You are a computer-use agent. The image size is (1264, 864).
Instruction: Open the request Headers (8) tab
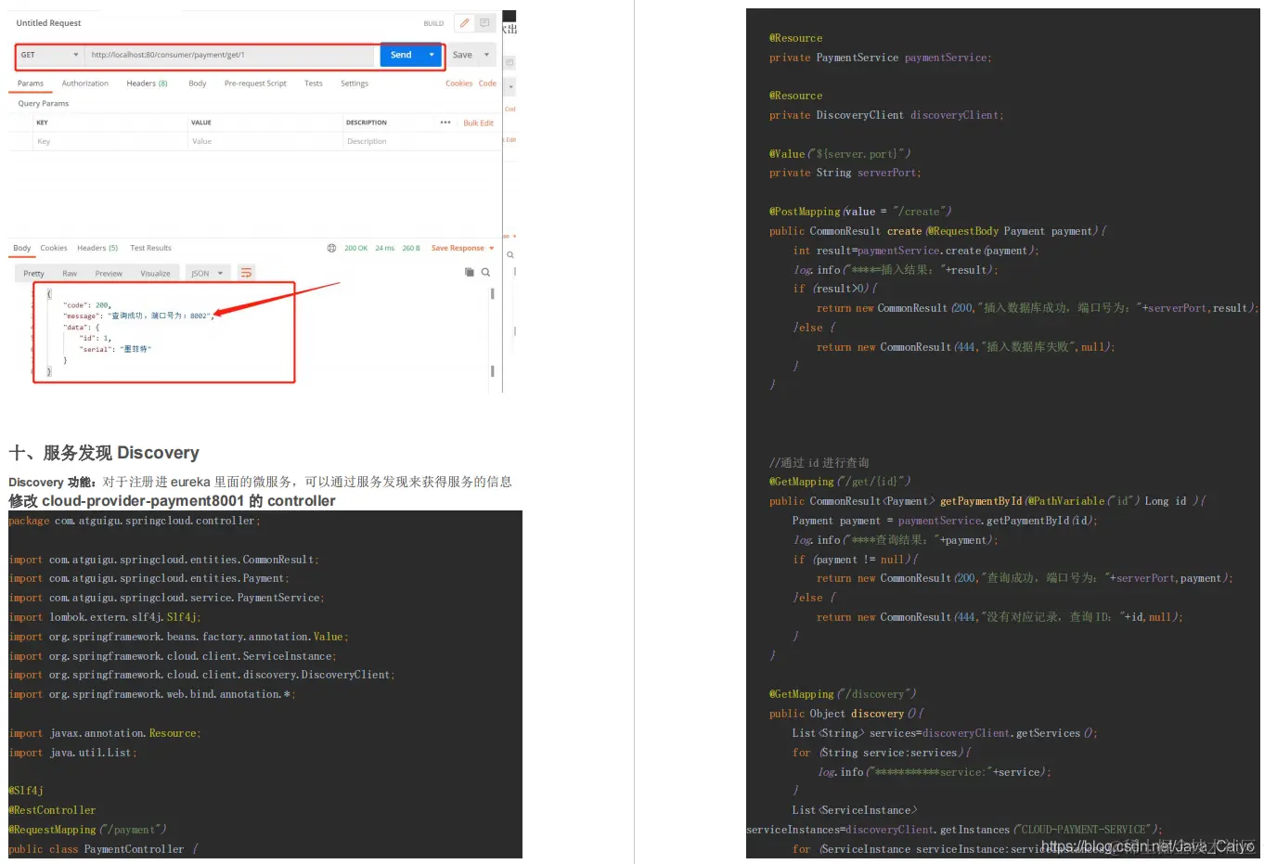coord(148,84)
